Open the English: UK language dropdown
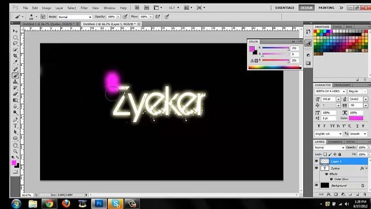 click(329, 134)
